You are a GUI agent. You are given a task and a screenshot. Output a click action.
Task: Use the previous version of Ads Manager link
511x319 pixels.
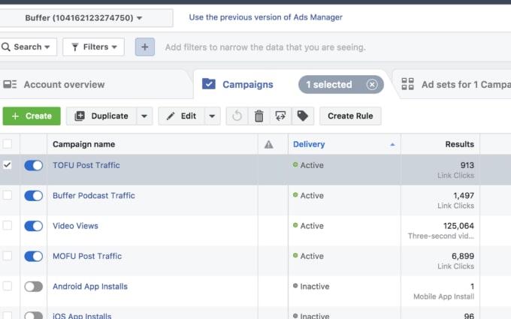[265, 17]
